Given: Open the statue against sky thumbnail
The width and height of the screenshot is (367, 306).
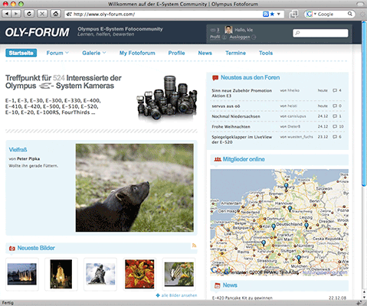Looking at the screenshot, I should pyautogui.click(x=100, y=274).
